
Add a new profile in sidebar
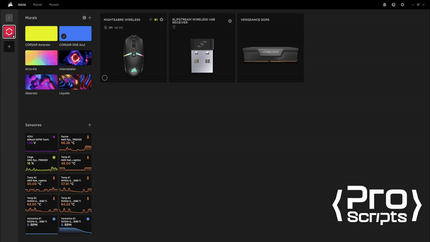pos(9,47)
